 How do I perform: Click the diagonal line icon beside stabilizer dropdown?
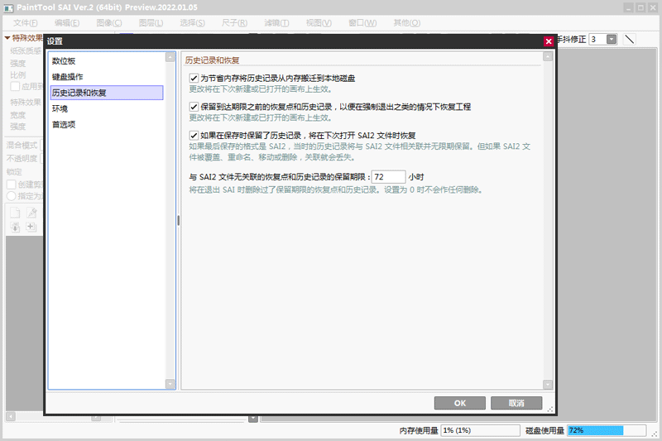(x=629, y=39)
